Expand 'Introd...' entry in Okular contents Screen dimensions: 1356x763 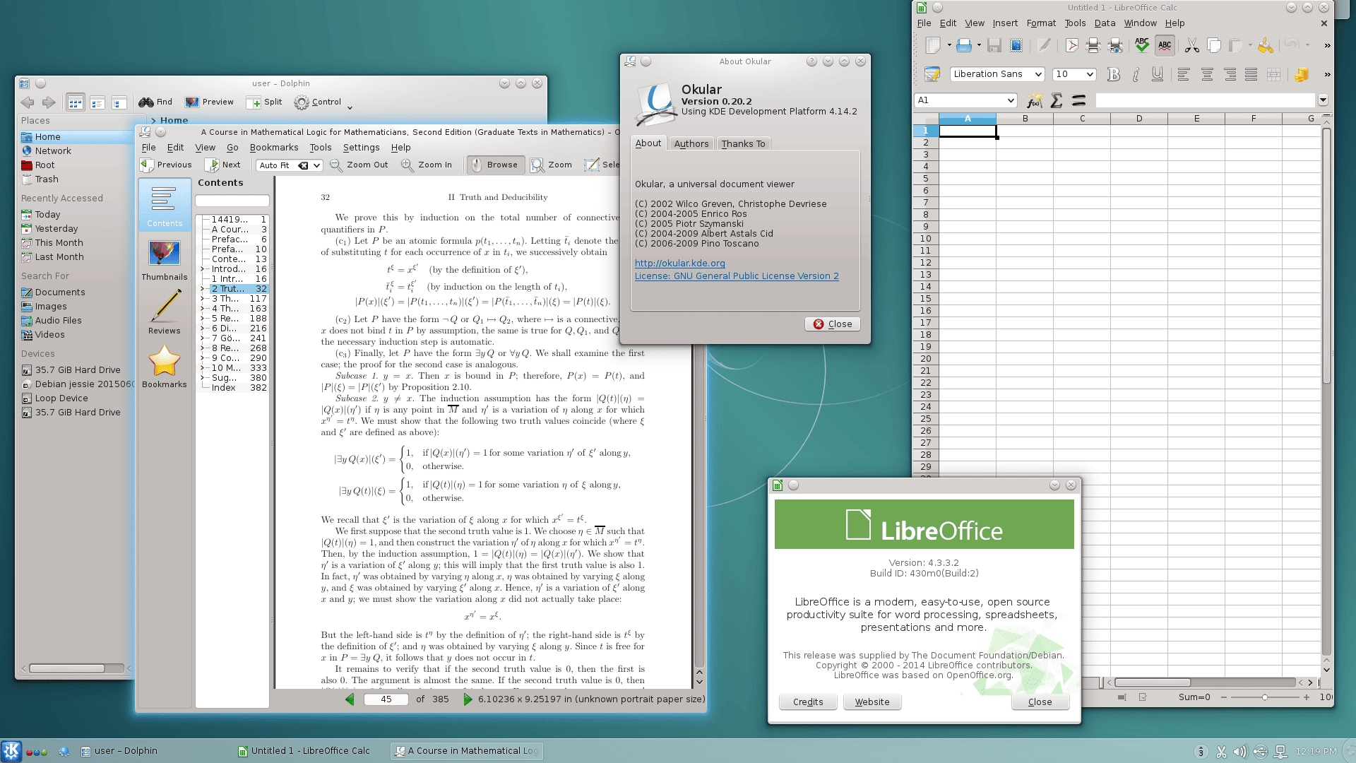[203, 269]
